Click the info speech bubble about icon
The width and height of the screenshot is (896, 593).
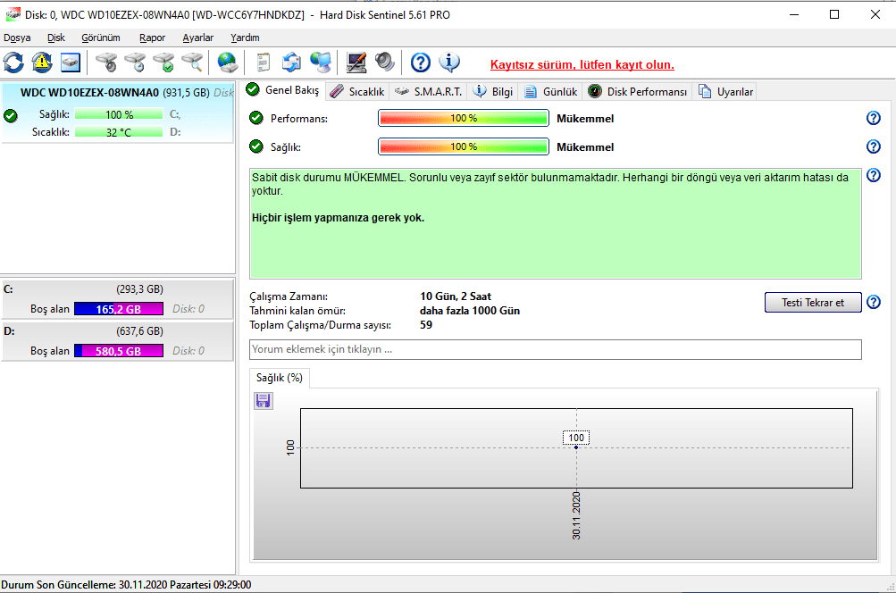pos(449,63)
